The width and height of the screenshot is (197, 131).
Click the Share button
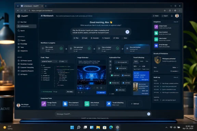(x=156, y=16)
